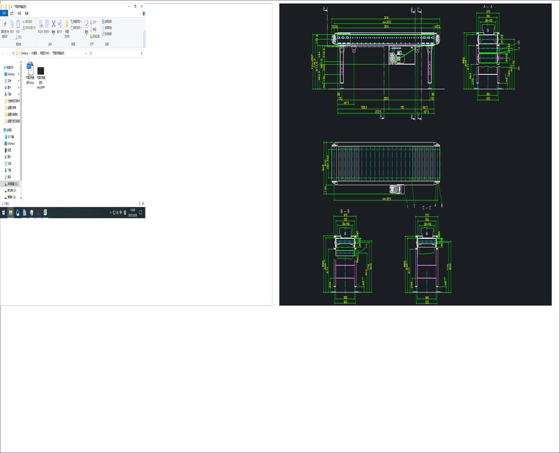Click 3D Objects in the navigation pane

(x=10, y=137)
